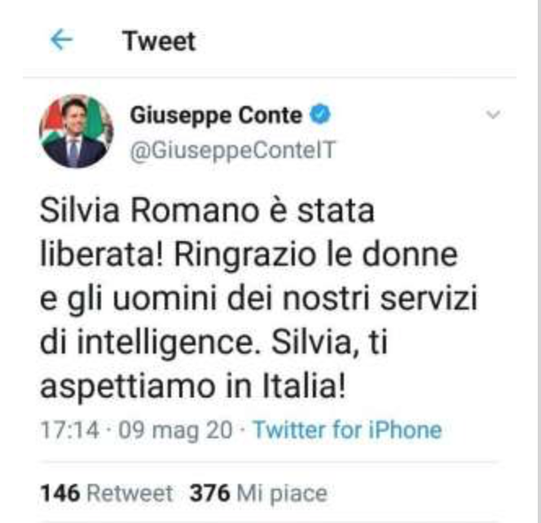Click the text 'aspettiamo in Italia!'
The width and height of the screenshot is (541, 523).
point(192,385)
